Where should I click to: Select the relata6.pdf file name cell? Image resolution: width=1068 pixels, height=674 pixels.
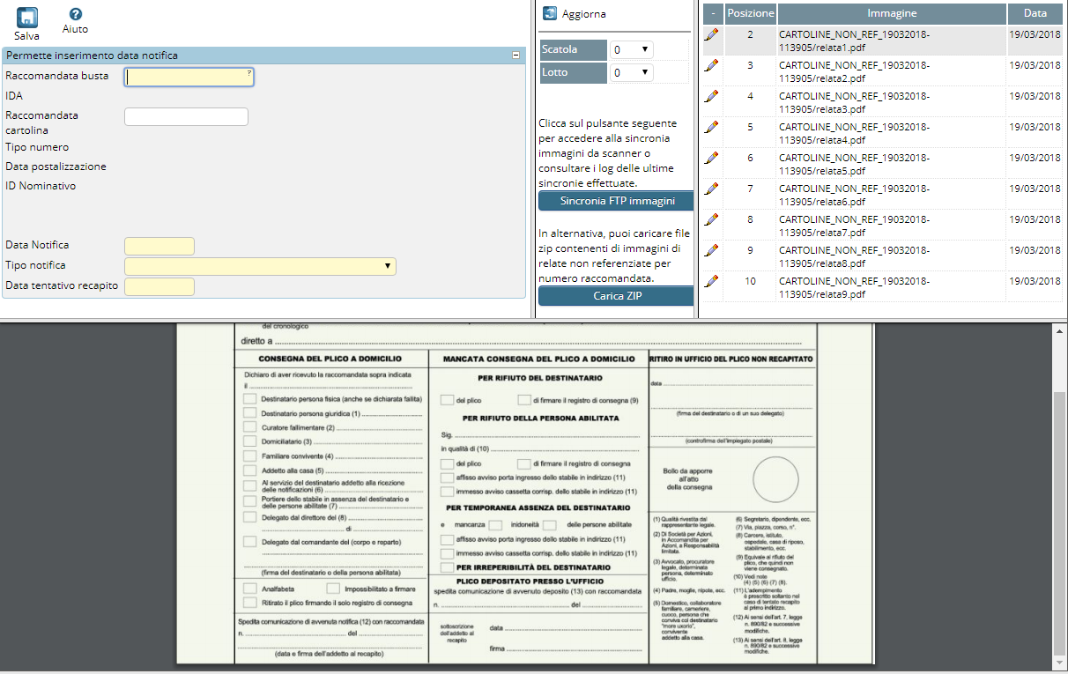[892, 196]
